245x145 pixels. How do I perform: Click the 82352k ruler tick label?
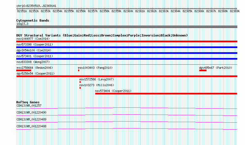34,11
